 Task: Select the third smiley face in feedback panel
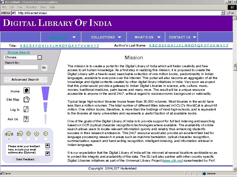[x=28, y=133]
